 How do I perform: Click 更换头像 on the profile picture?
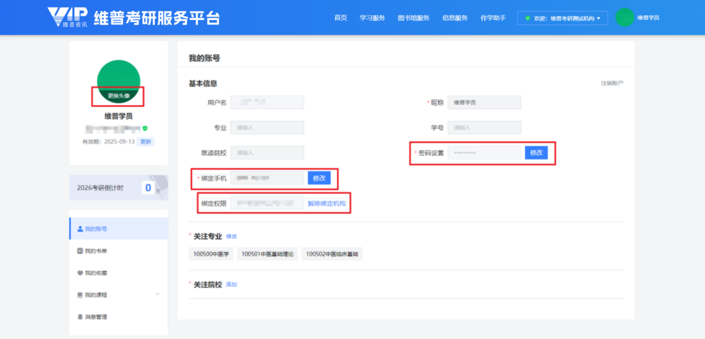click(x=118, y=96)
